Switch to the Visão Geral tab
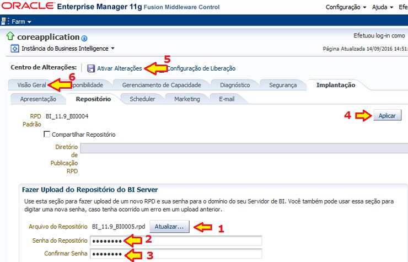The width and height of the screenshot is (408, 262). tap(31, 85)
